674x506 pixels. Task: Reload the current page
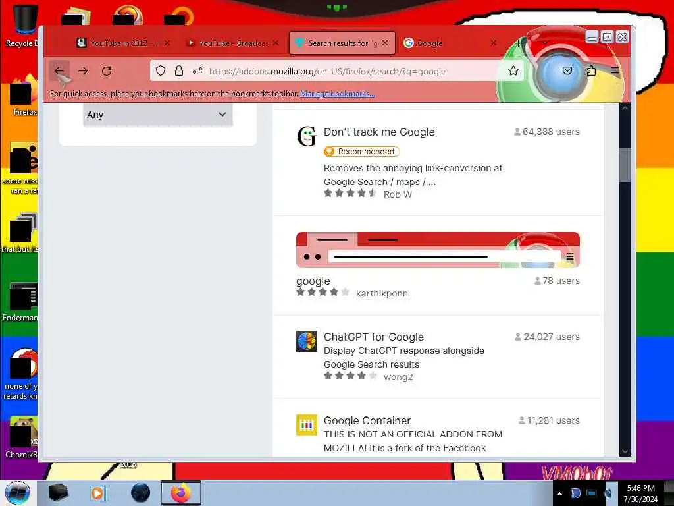point(107,71)
